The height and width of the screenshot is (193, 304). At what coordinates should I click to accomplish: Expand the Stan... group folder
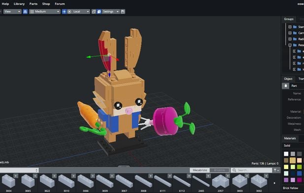[290, 27]
